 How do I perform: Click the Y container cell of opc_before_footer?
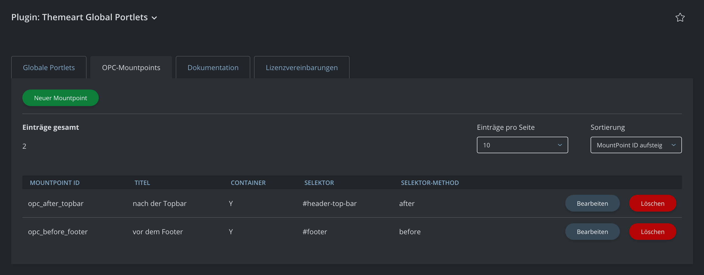(x=231, y=232)
